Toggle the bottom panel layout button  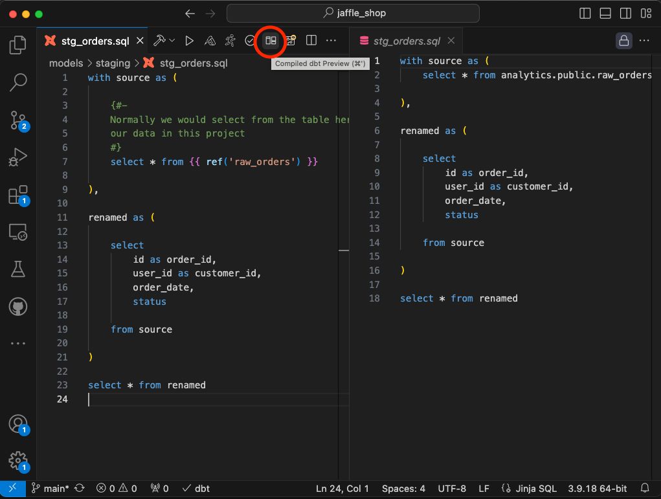pyautogui.click(x=605, y=14)
